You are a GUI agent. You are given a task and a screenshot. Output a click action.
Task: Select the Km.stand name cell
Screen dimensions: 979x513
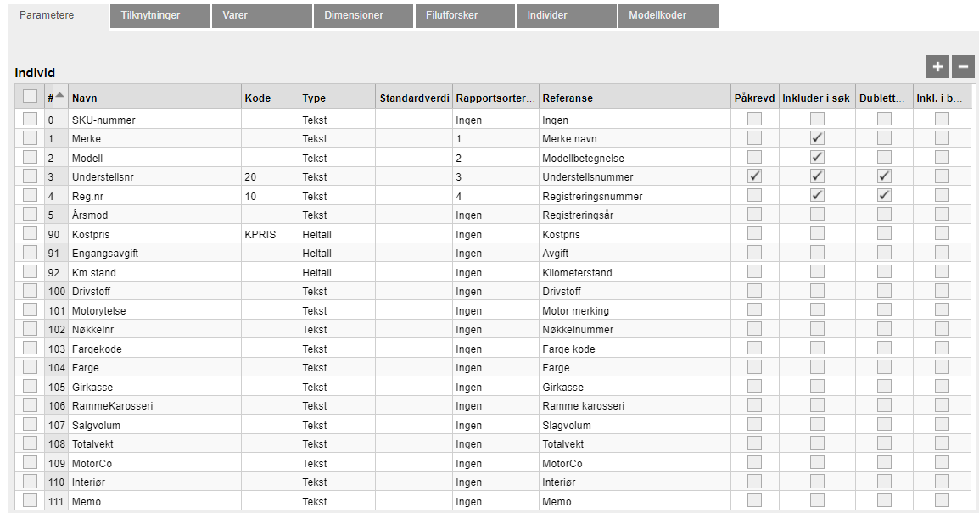coord(155,272)
